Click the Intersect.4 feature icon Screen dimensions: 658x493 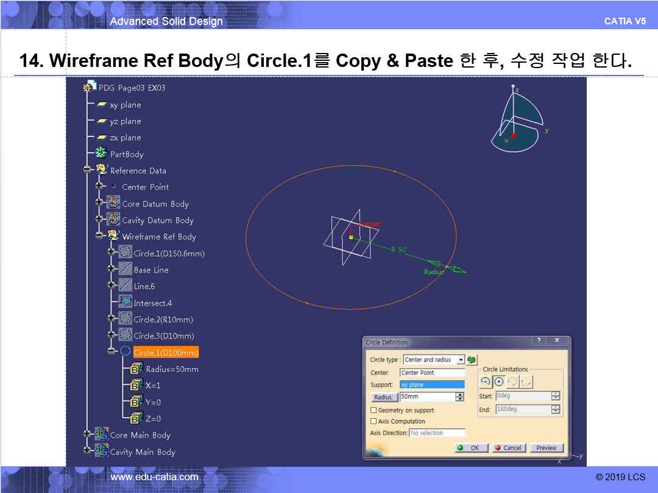pos(126,302)
